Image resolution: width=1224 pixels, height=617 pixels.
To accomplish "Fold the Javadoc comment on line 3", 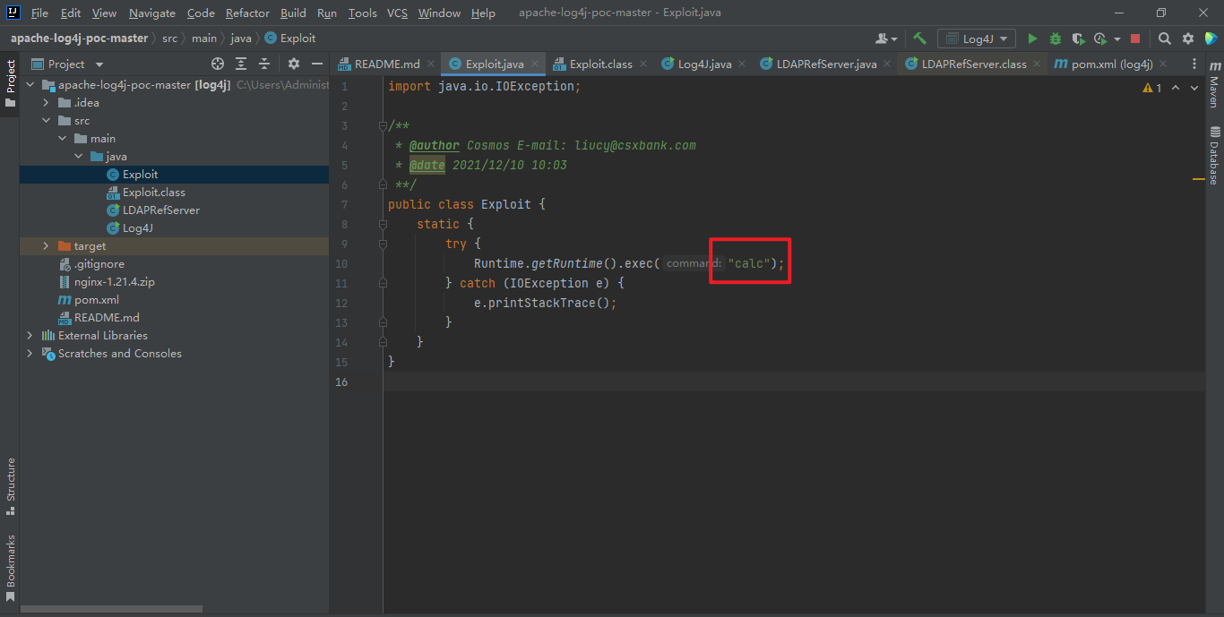I will (383, 125).
